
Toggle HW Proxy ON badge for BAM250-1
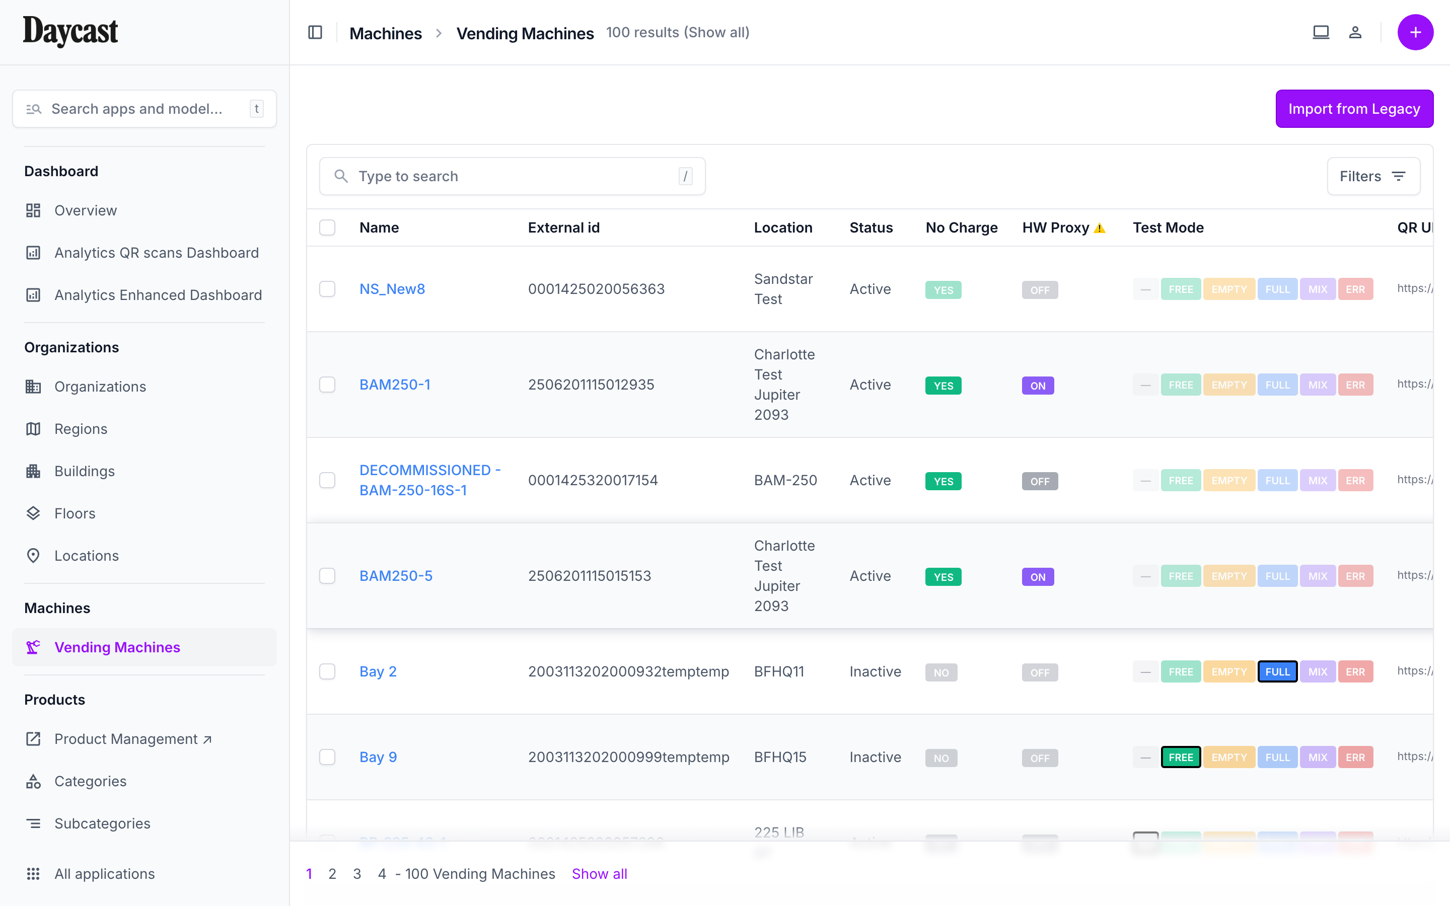click(x=1037, y=385)
